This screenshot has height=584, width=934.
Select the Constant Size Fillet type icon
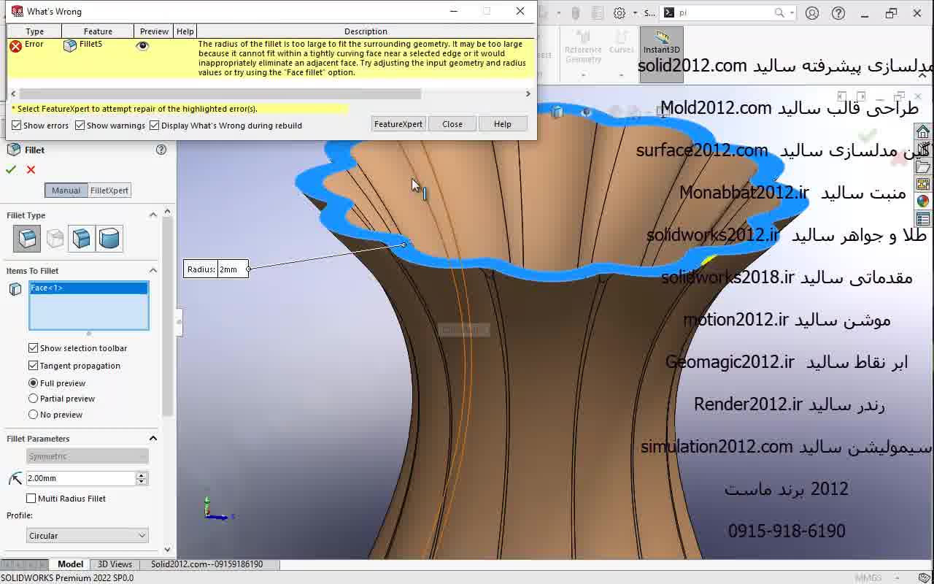point(27,238)
